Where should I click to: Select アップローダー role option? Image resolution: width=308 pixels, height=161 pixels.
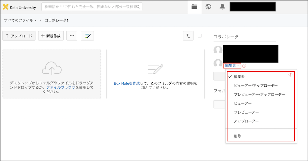click(246, 121)
